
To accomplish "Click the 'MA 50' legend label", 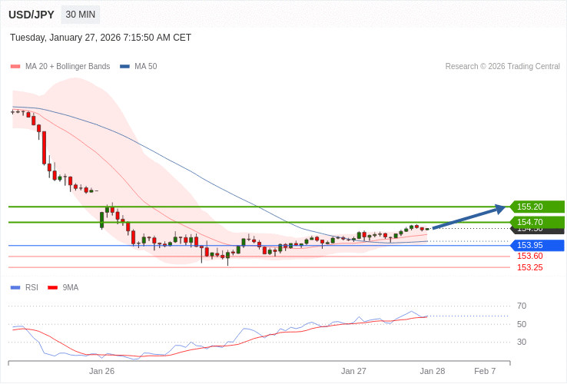I will click(x=146, y=67).
